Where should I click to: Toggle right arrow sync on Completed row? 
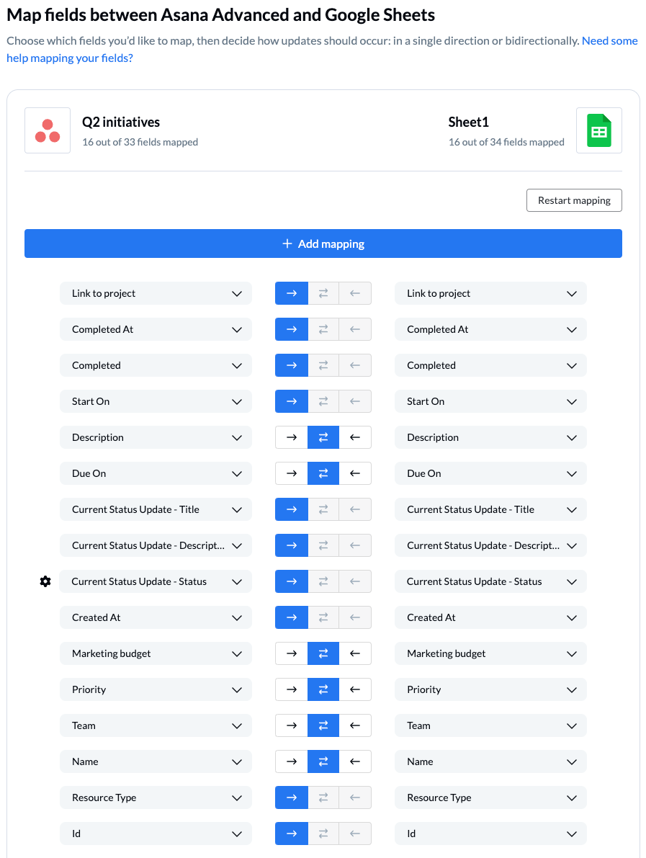coord(292,365)
